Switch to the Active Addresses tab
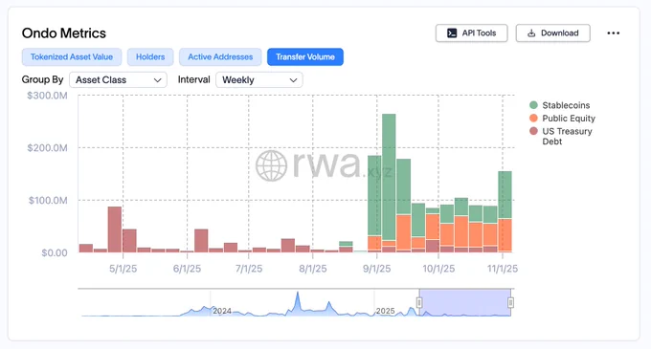This screenshot has width=651, height=349. coord(220,56)
